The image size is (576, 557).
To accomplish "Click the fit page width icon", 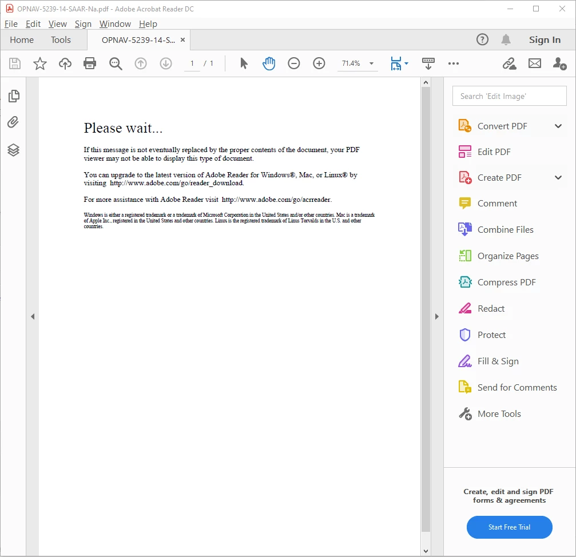I will (x=396, y=63).
